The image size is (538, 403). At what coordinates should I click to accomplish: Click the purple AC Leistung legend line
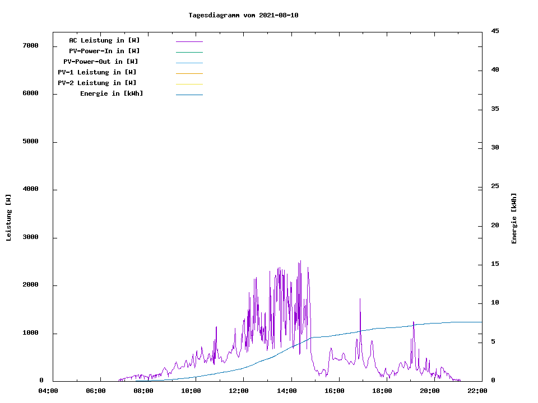click(x=189, y=41)
